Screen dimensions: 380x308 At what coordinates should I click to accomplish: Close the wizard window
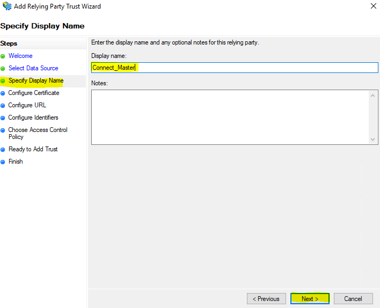(373, 6)
